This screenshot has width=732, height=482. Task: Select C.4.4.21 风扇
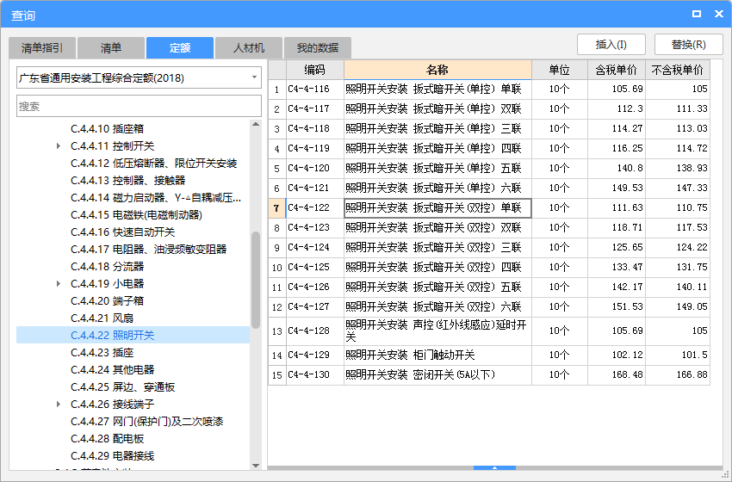102,318
